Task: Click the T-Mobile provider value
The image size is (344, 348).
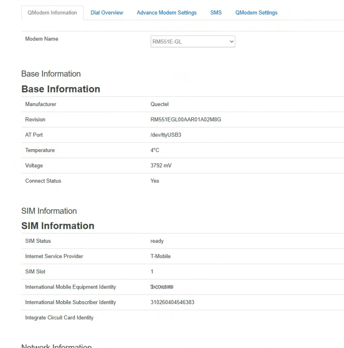Action: coord(160,256)
